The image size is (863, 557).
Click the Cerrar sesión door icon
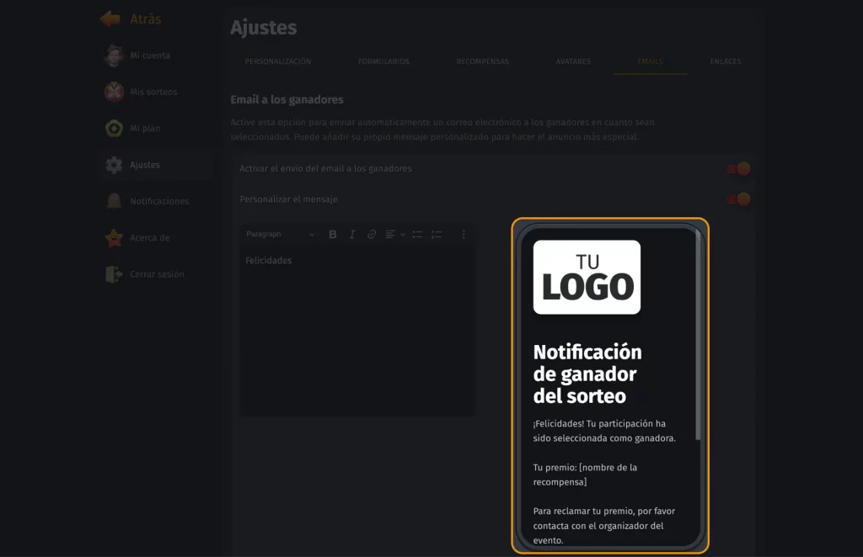(x=114, y=274)
